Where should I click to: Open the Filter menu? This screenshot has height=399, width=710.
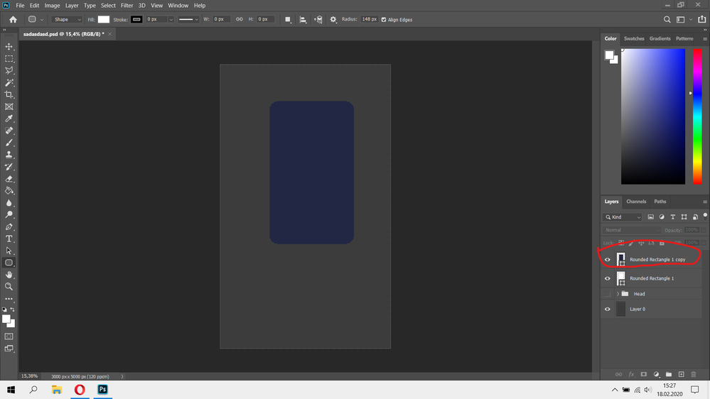(x=127, y=6)
